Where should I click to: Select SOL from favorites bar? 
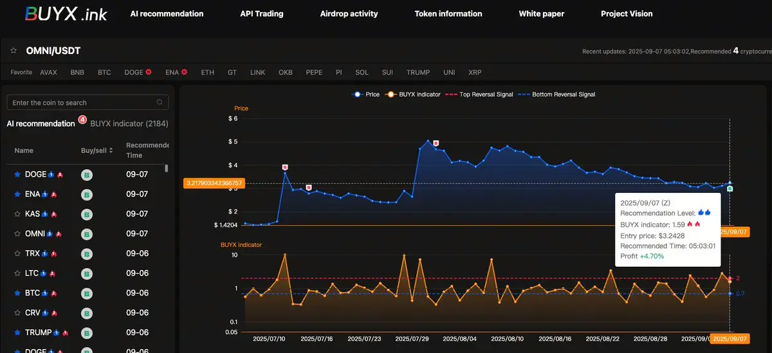point(362,73)
